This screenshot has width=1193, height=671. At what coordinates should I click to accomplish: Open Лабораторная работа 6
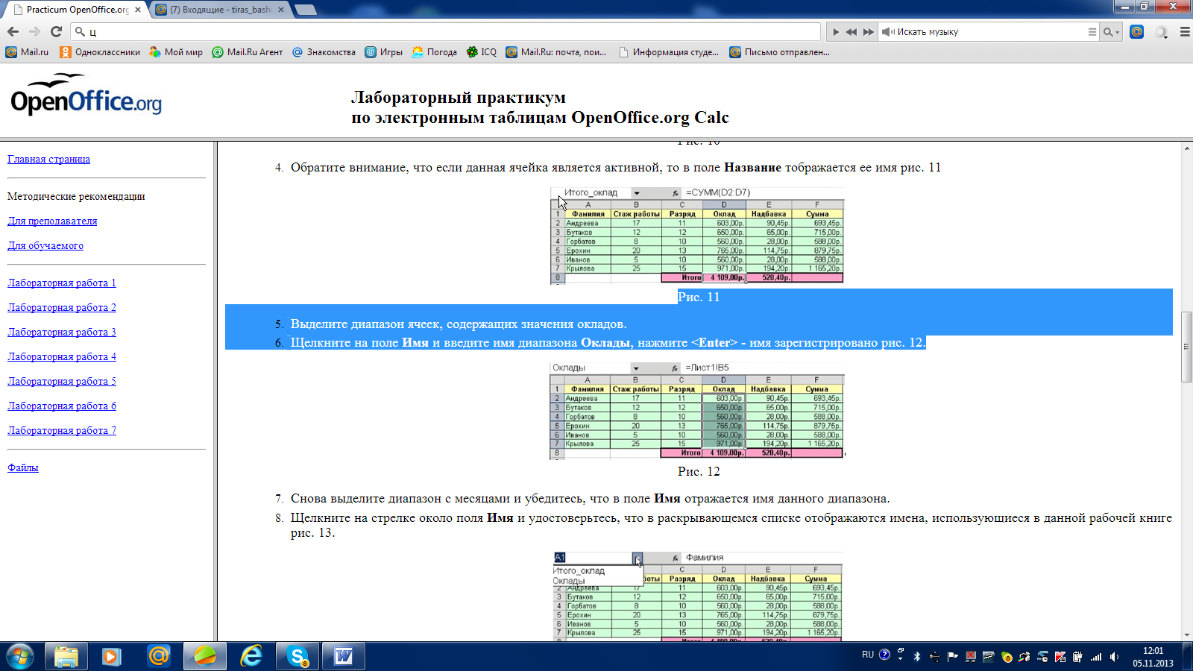pyautogui.click(x=62, y=406)
